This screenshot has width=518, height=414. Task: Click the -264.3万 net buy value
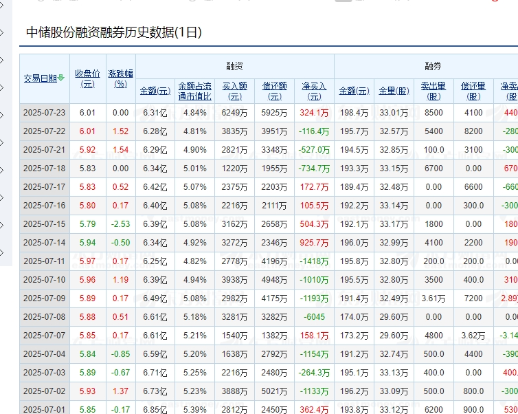314,372
